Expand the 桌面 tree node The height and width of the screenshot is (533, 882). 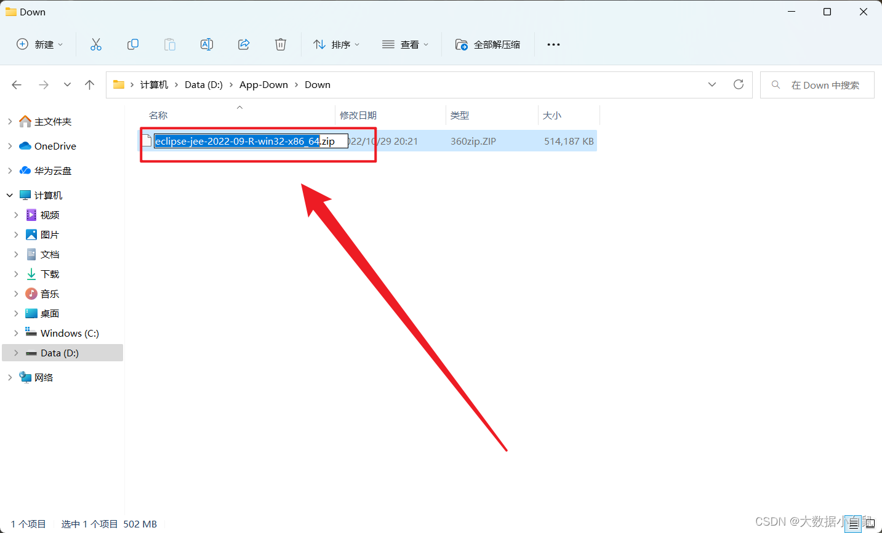coord(16,314)
